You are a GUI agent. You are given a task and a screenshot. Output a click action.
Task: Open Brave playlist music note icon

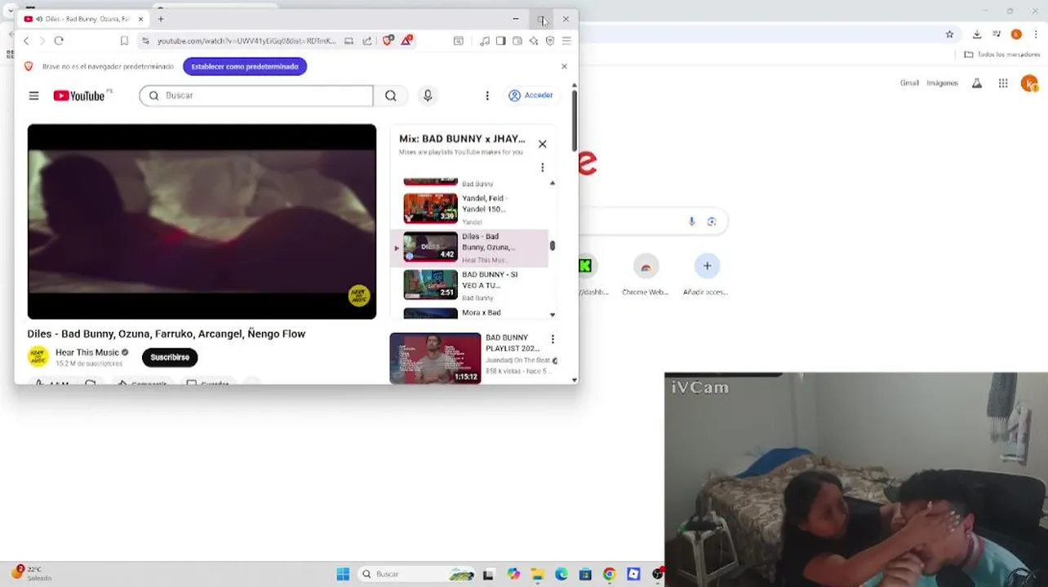(x=485, y=41)
